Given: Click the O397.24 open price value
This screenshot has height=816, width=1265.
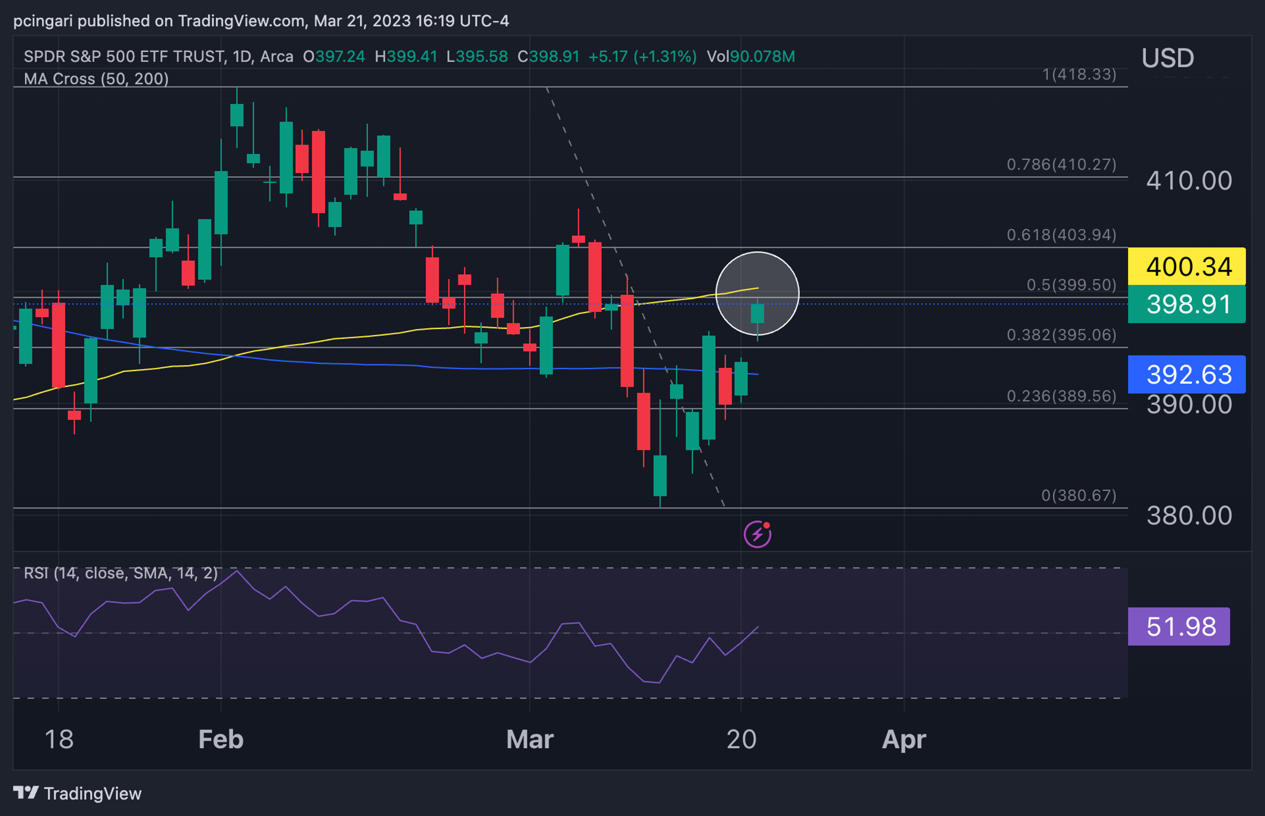Looking at the screenshot, I should coord(334,56).
